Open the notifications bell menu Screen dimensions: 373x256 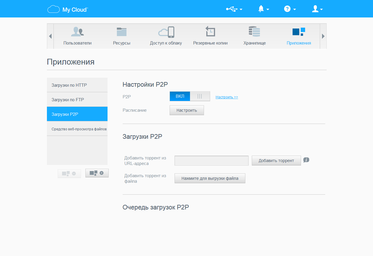(x=263, y=9)
